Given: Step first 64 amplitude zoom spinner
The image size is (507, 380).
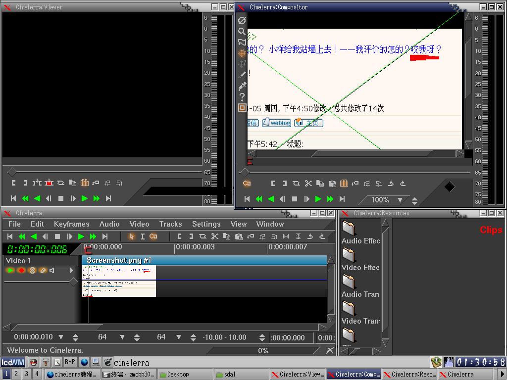Looking at the screenshot, I should coord(137,338).
